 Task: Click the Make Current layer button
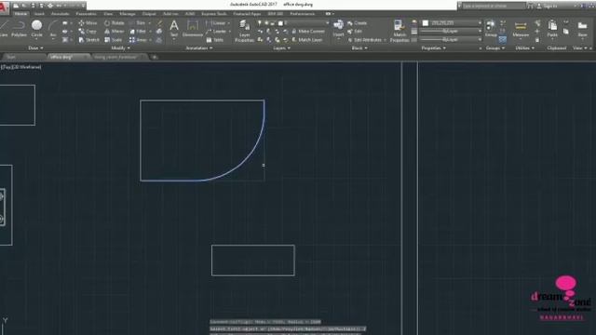click(308, 32)
